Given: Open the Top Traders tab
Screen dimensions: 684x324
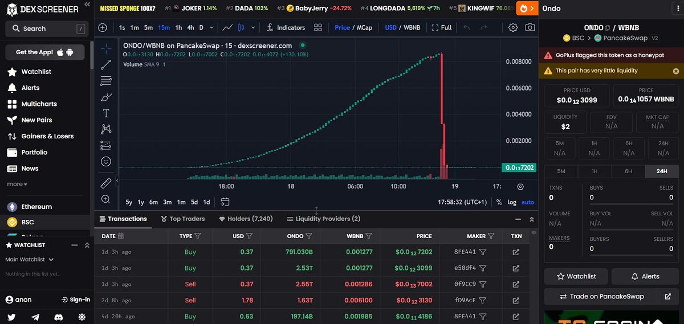Looking at the screenshot, I should click(x=183, y=219).
